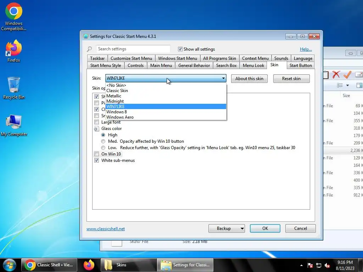363x272 pixels.
Task: Select the Low glass opacity option
Action: click(103, 148)
